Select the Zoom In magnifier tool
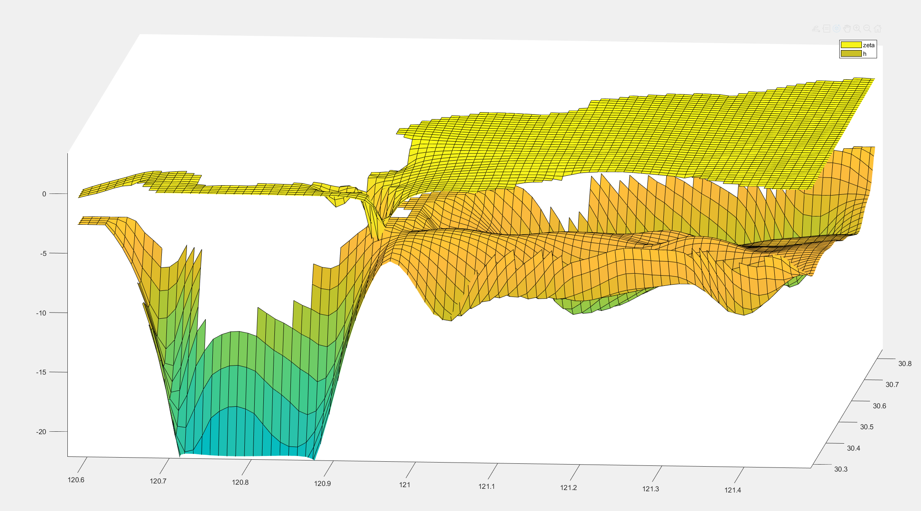921x511 pixels. [x=857, y=29]
